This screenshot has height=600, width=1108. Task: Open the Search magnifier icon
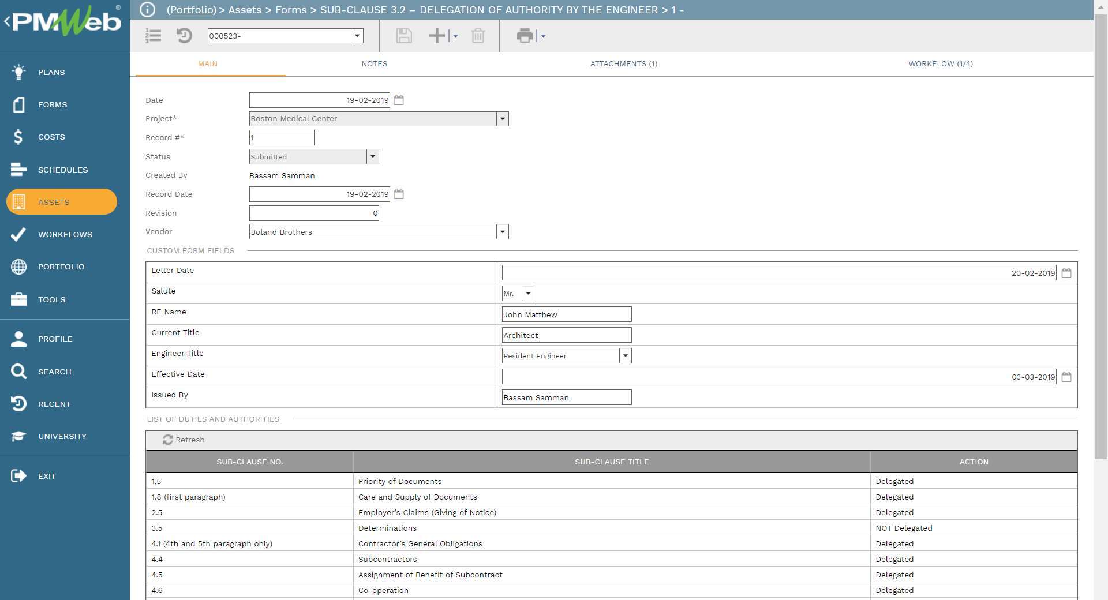[18, 372]
